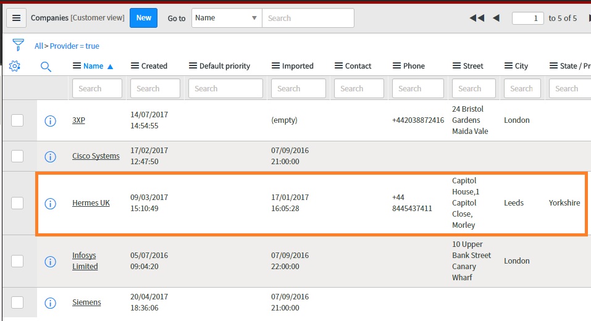
Task: Open info preview for Infosys Limited row
Action: point(50,262)
